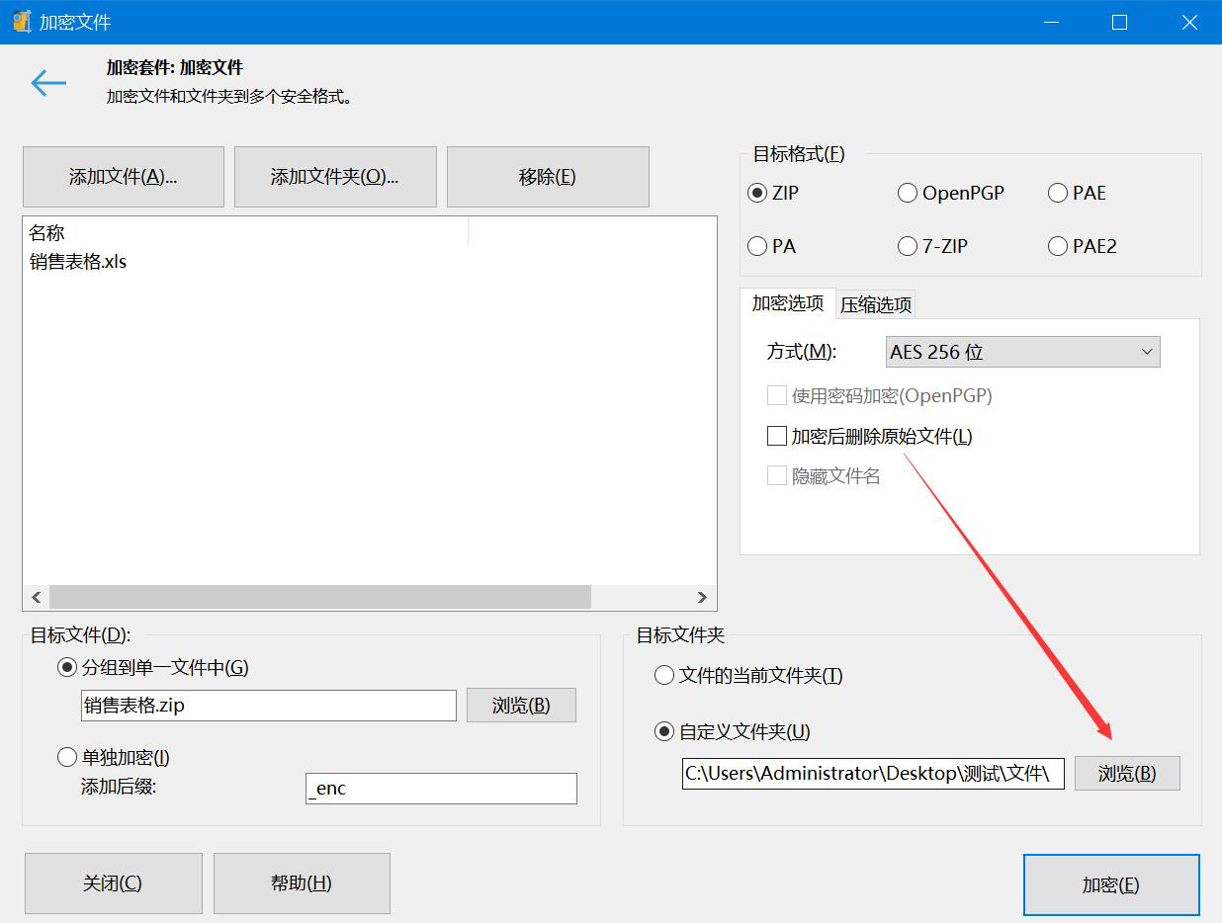Screen dimensions: 1222x923
Task: Browse for target file next to 销售表格.zip
Action: (521, 706)
